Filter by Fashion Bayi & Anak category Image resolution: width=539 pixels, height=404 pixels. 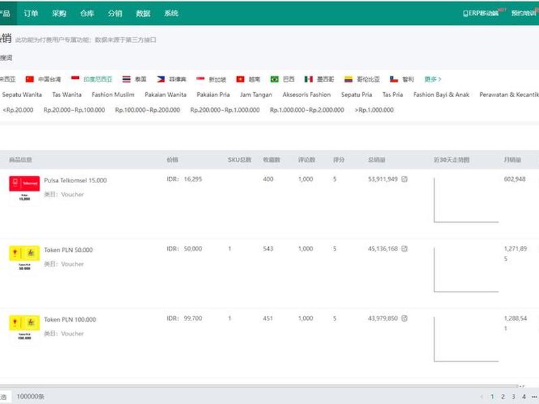[441, 94]
